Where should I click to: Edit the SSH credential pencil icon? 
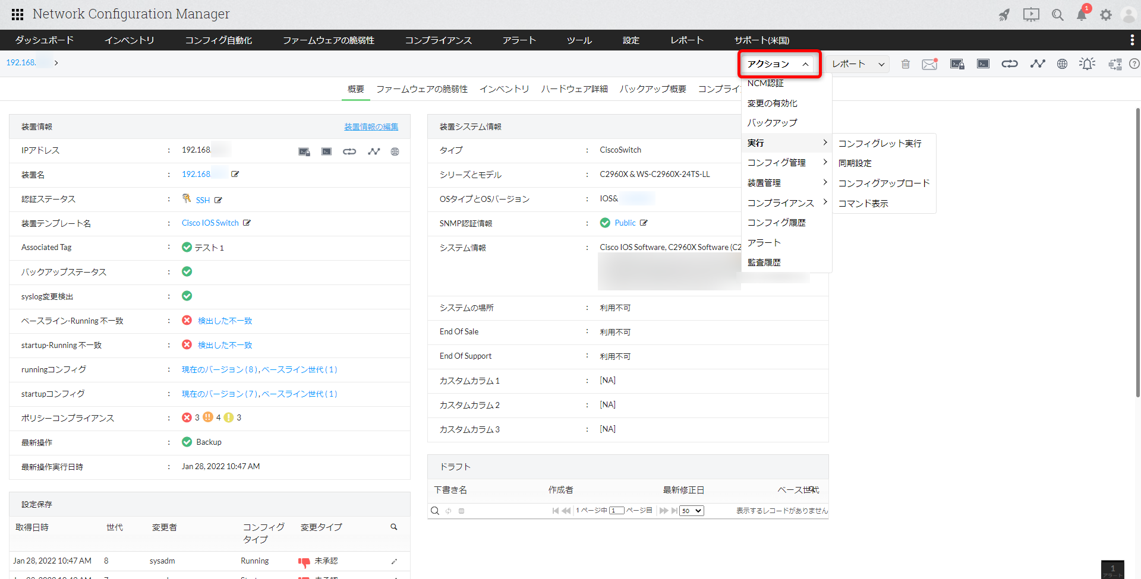pos(218,200)
